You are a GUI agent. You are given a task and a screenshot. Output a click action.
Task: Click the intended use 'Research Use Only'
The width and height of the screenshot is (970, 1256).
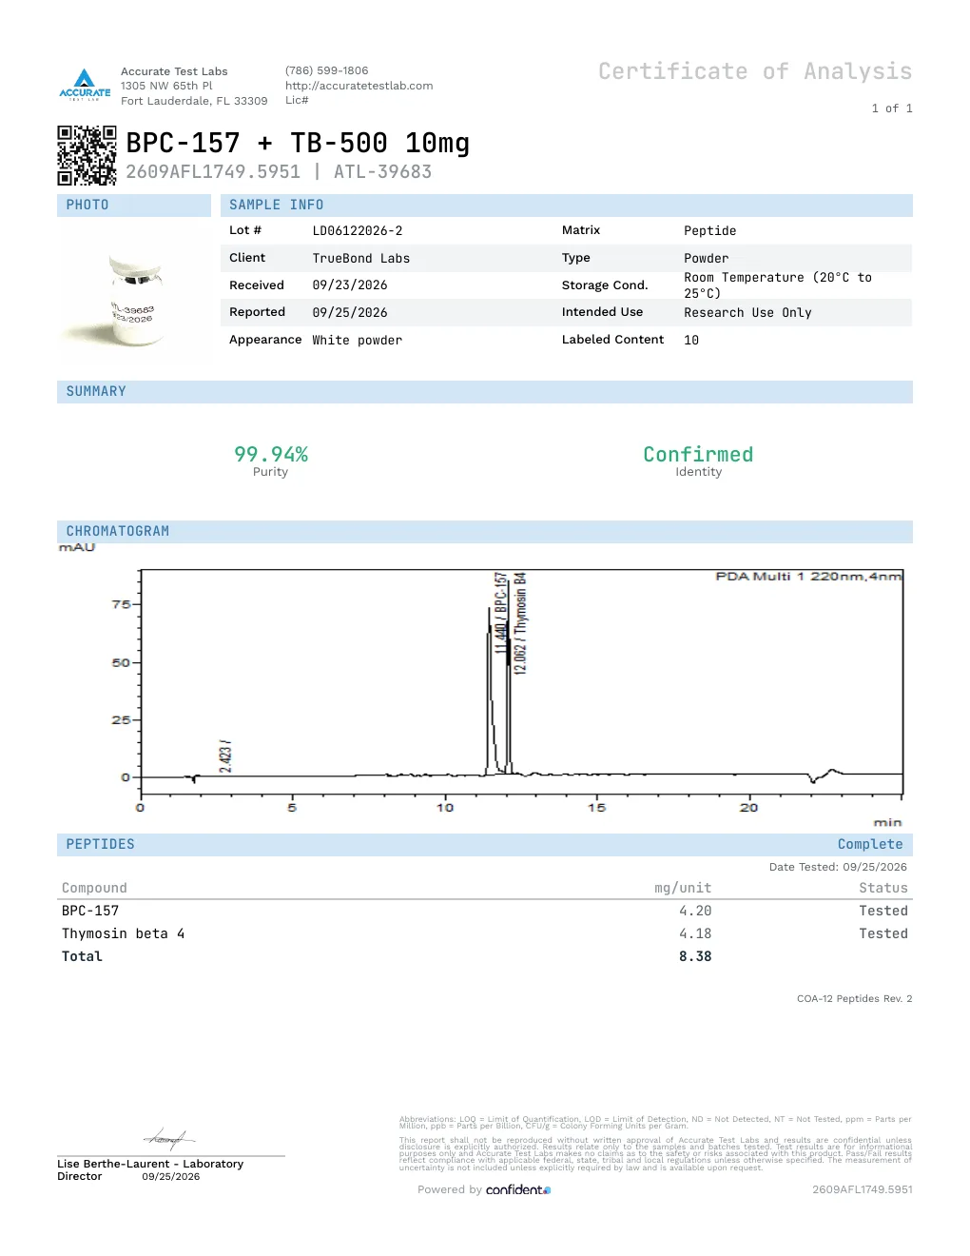(747, 313)
